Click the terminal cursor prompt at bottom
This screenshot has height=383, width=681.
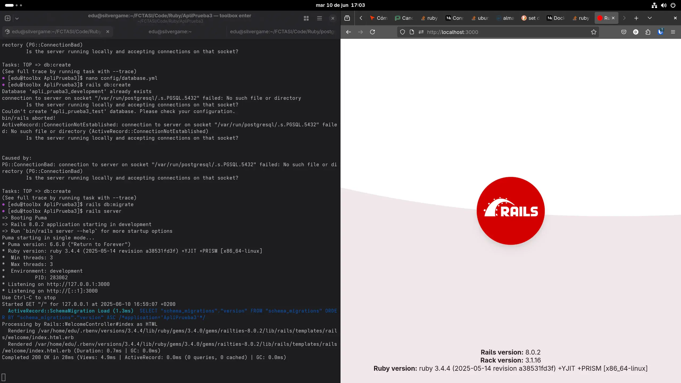pyautogui.click(x=3, y=377)
